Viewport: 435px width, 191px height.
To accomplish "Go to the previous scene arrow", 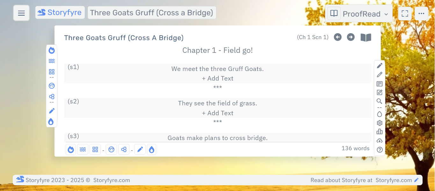I will point(337,37).
